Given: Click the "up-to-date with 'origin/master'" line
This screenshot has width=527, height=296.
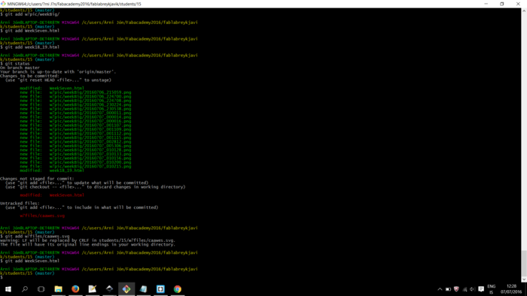Looking at the screenshot, I should pyautogui.click(x=58, y=71).
